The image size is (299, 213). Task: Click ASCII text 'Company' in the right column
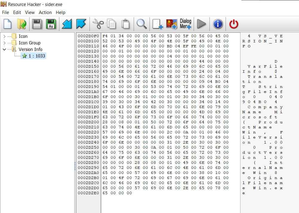(265, 107)
